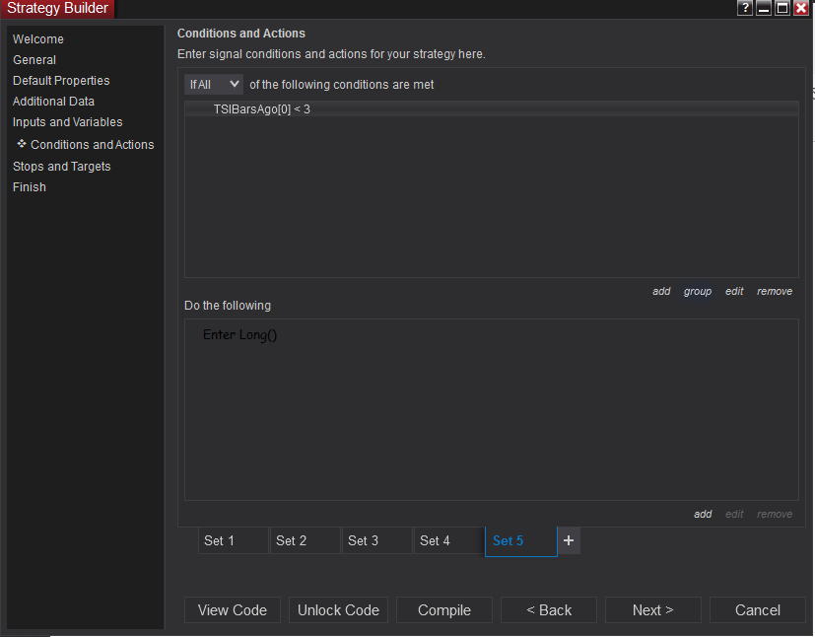This screenshot has height=637, width=815.
Task: Select the TSIBarsAgo[0] < 3 condition row
Action: 262,109
